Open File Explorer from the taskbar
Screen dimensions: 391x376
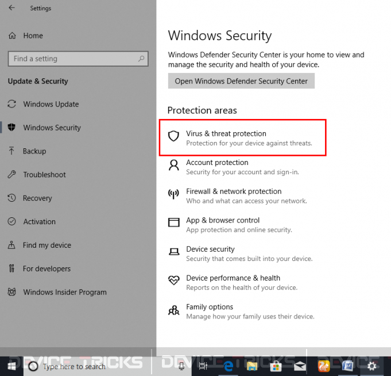tap(252, 366)
